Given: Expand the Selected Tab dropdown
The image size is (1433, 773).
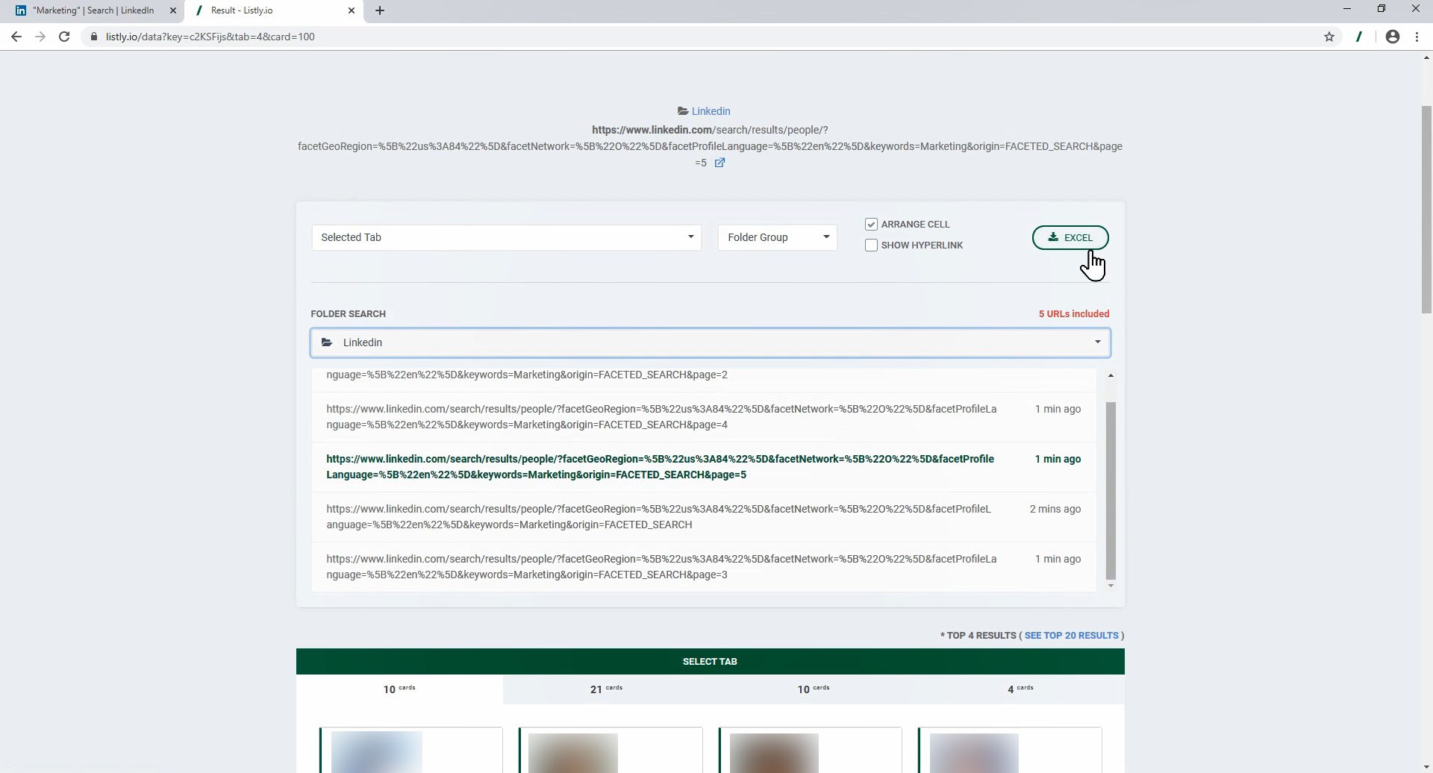Looking at the screenshot, I should tap(506, 237).
